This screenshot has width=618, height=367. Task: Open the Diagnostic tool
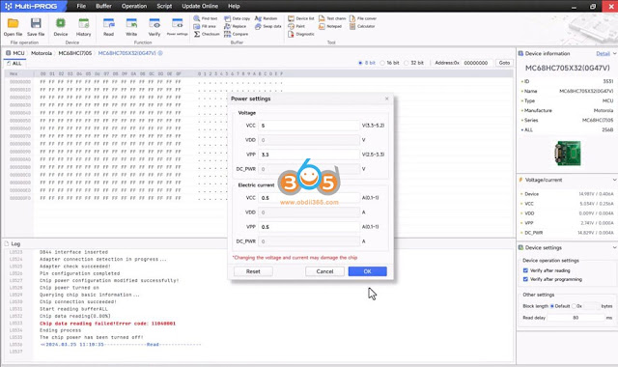301,35
